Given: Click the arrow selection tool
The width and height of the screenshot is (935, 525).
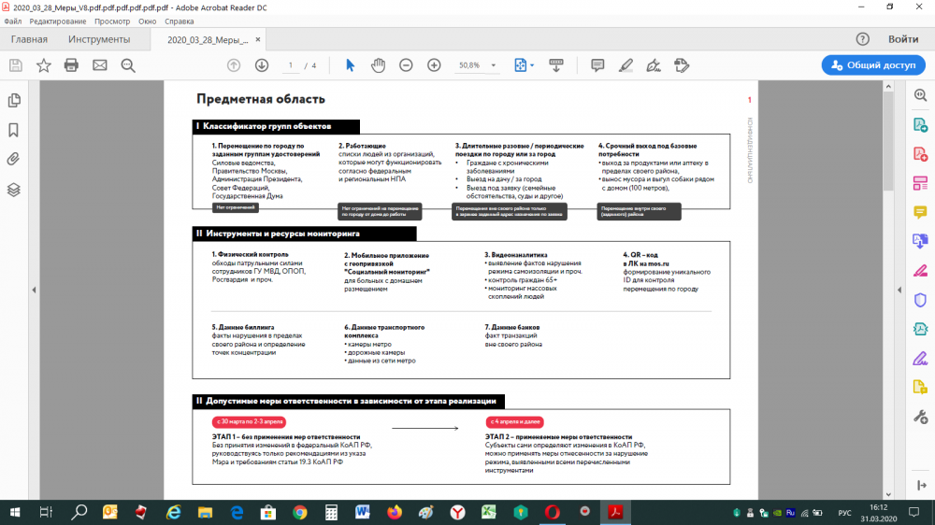Looking at the screenshot, I should [x=351, y=65].
